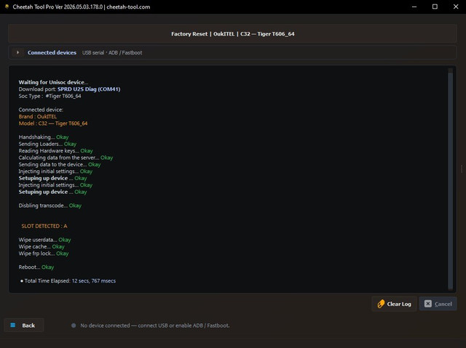Click 'Sending data to the device' line
The width and height of the screenshot is (466, 348).
pos(60,164)
